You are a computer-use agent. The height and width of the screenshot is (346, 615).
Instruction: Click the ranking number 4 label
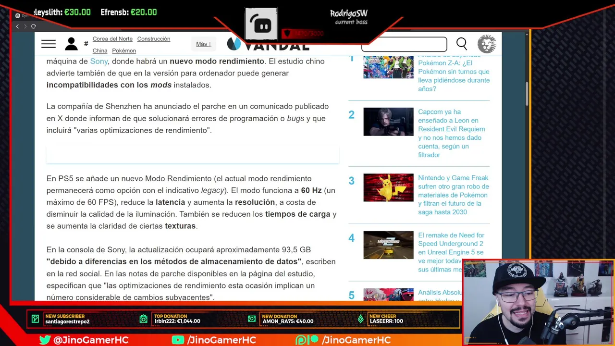click(351, 238)
